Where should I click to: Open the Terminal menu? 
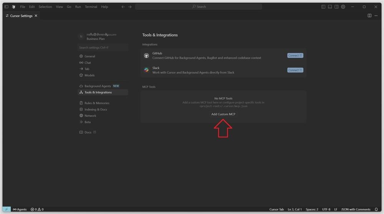91,7
